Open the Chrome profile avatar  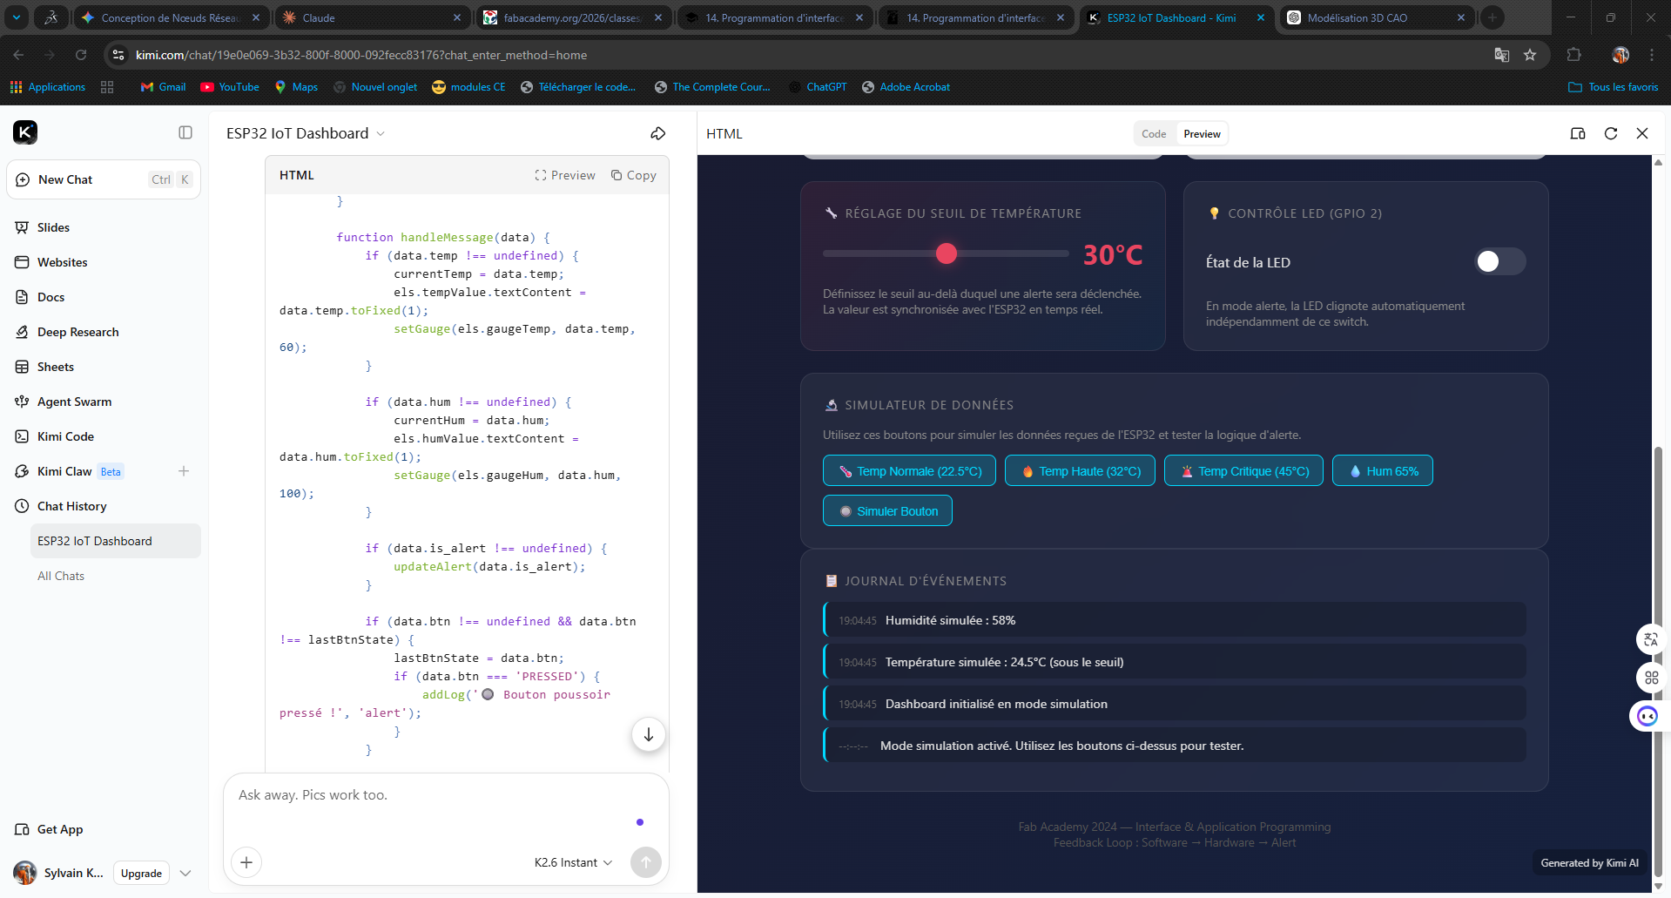tap(1620, 55)
